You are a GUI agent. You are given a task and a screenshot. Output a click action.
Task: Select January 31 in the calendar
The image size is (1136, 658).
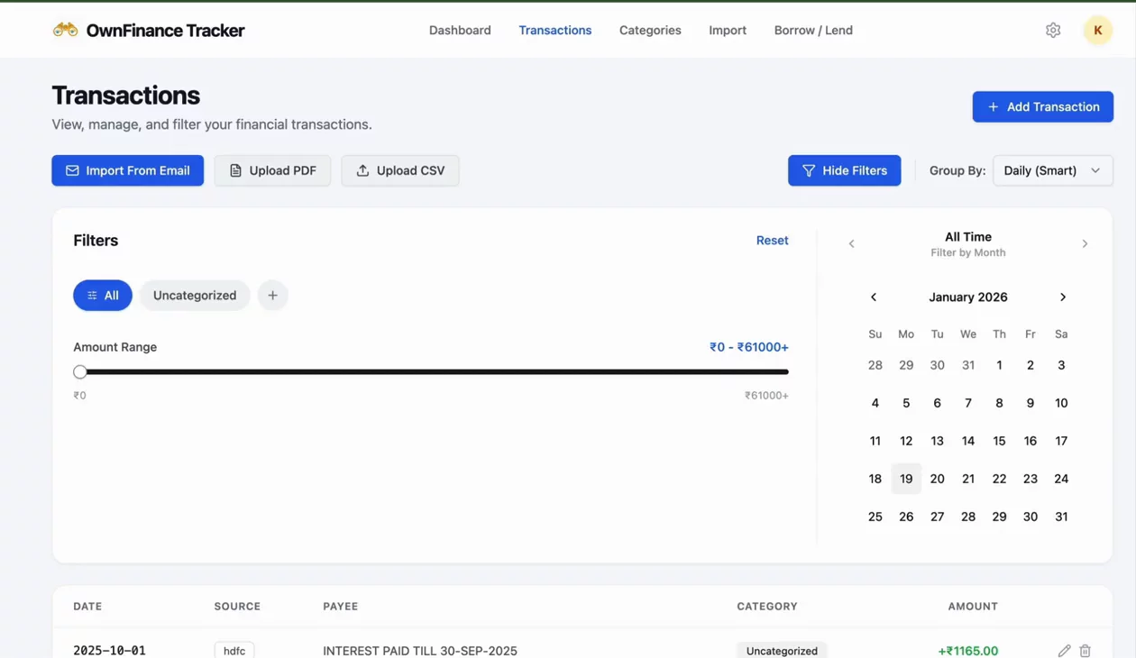click(1061, 516)
